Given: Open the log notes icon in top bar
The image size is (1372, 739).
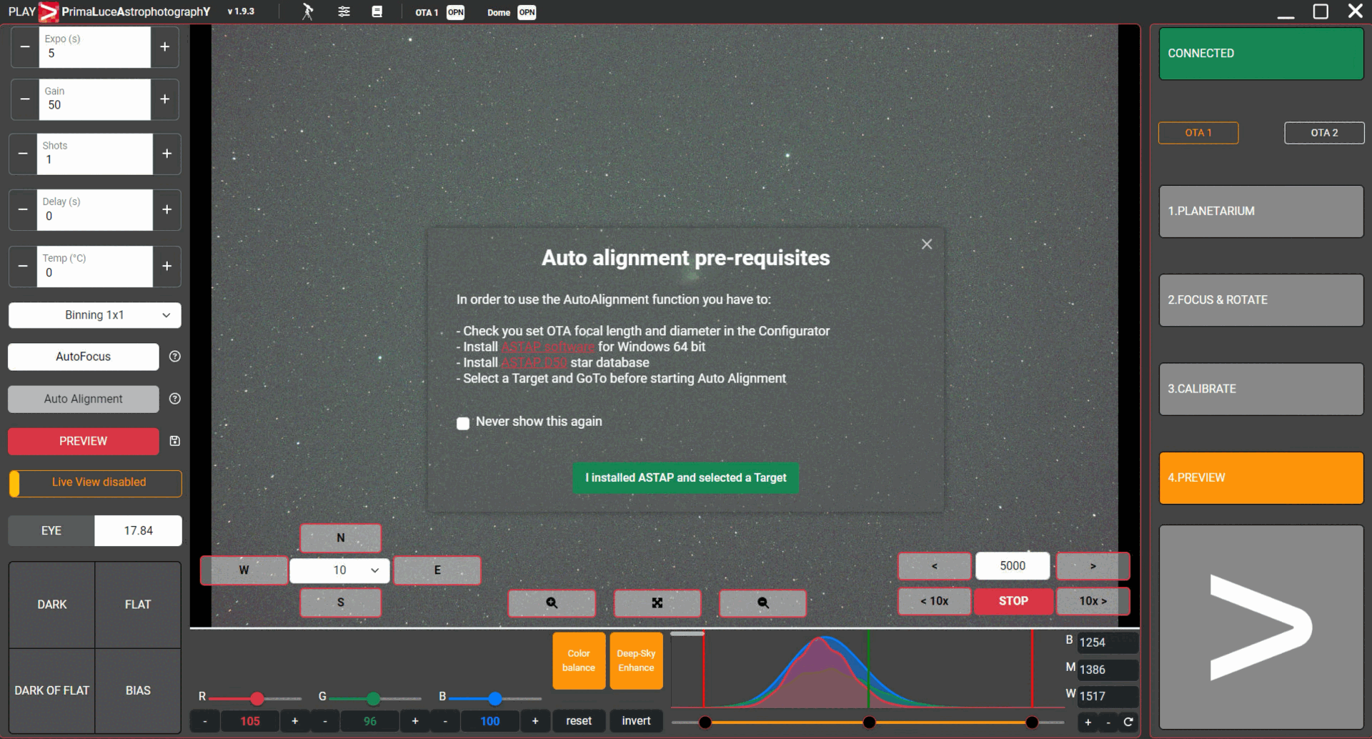Looking at the screenshot, I should 377,11.
